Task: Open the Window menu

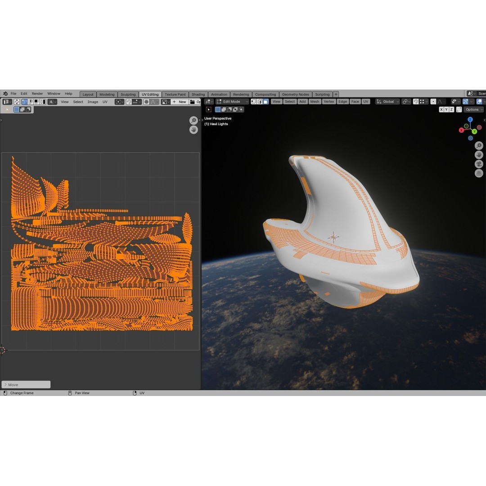Action: [54, 94]
